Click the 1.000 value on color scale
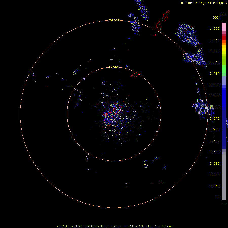 coord(215,28)
